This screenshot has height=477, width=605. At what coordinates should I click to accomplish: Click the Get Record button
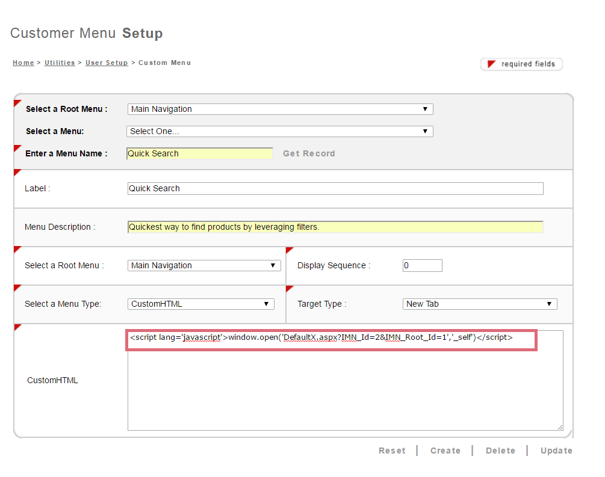(x=309, y=153)
